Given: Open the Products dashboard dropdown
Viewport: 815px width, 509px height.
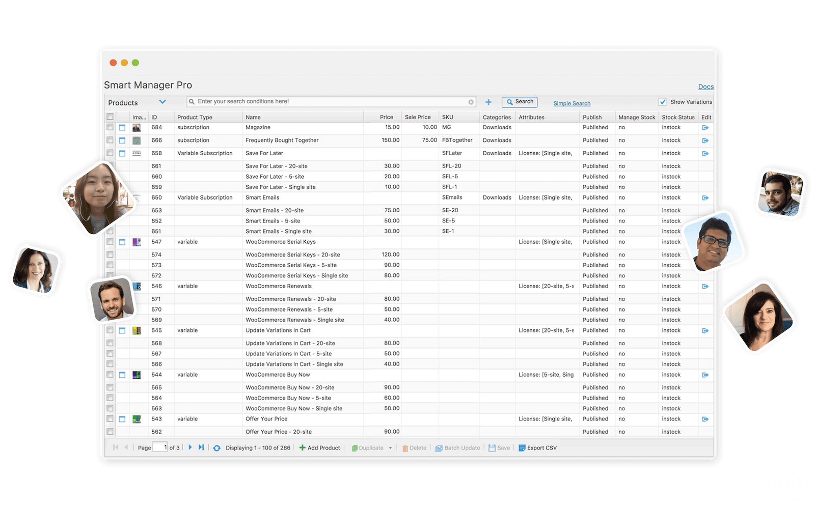Looking at the screenshot, I should [162, 102].
